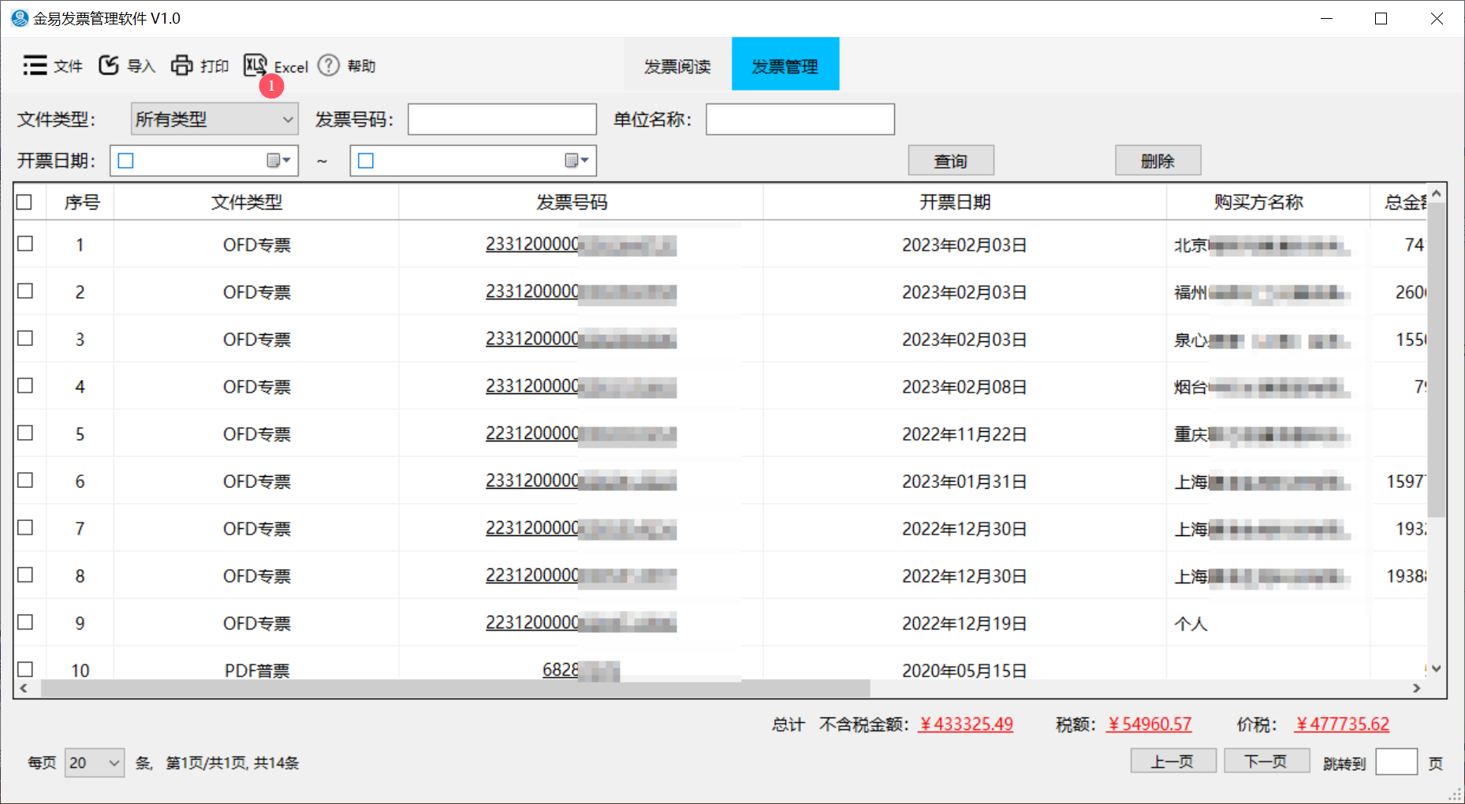Viewport: 1465px width, 804px height.
Task: Click the 序号 column header
Action: click(82, 203)
